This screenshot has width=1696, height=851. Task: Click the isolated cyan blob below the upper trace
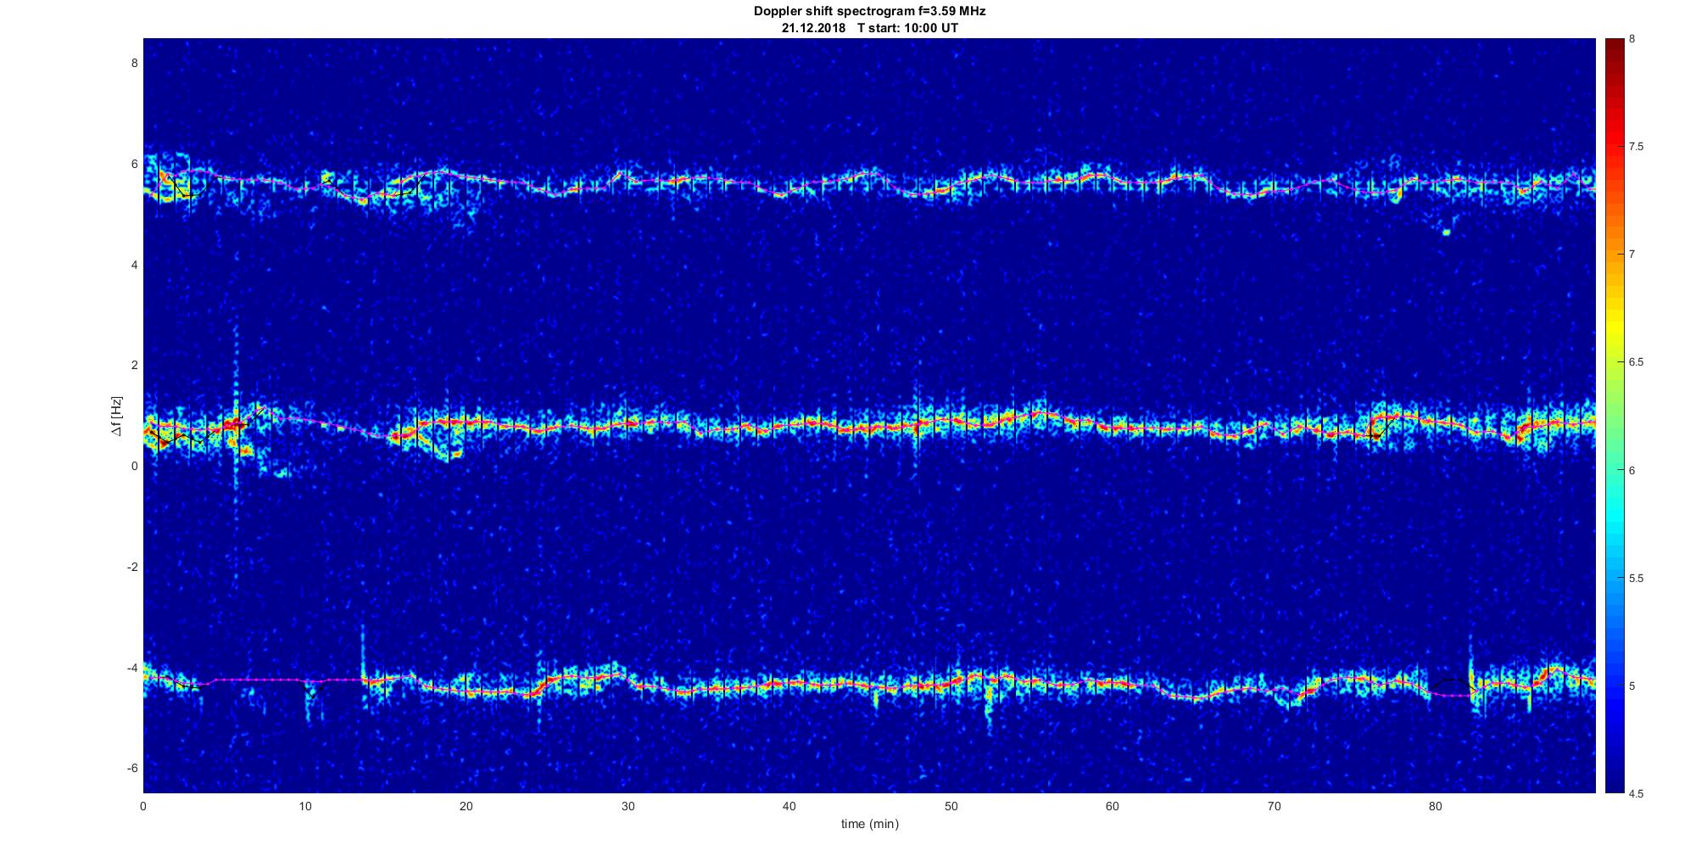tap(1447, 232)
